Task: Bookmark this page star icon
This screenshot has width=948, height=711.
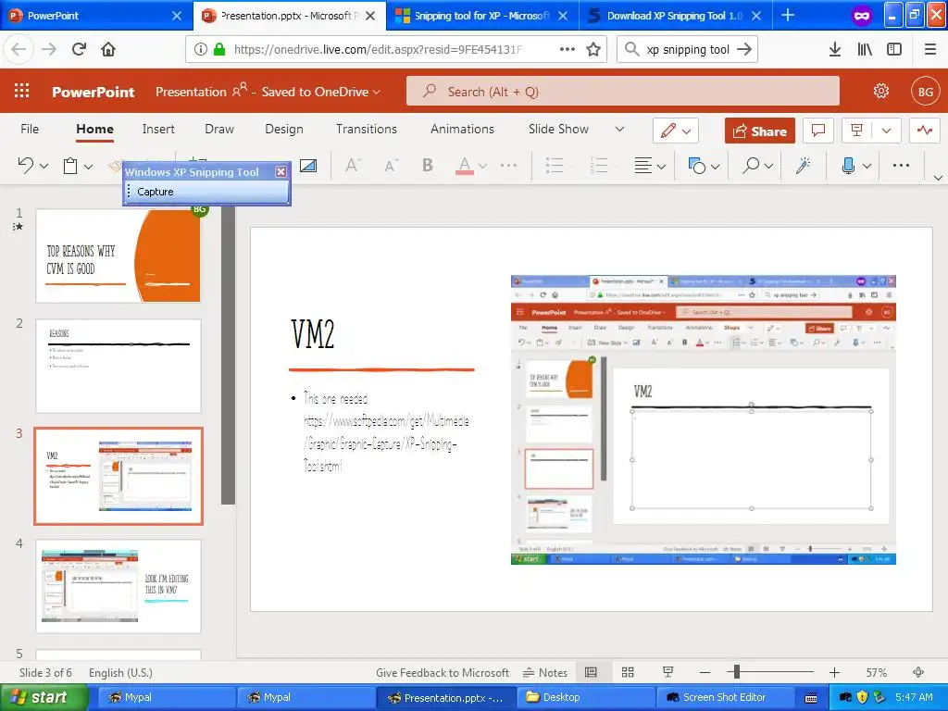Action: point(593,49)
